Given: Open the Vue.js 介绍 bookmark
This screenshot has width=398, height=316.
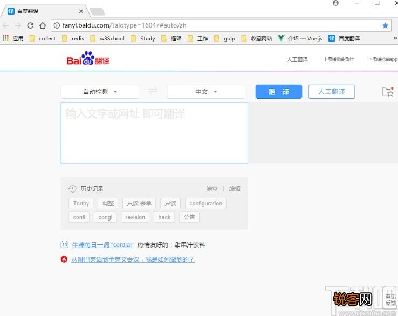Looking at the screenshot, I should pyautogui.click(x=300, y=38).
